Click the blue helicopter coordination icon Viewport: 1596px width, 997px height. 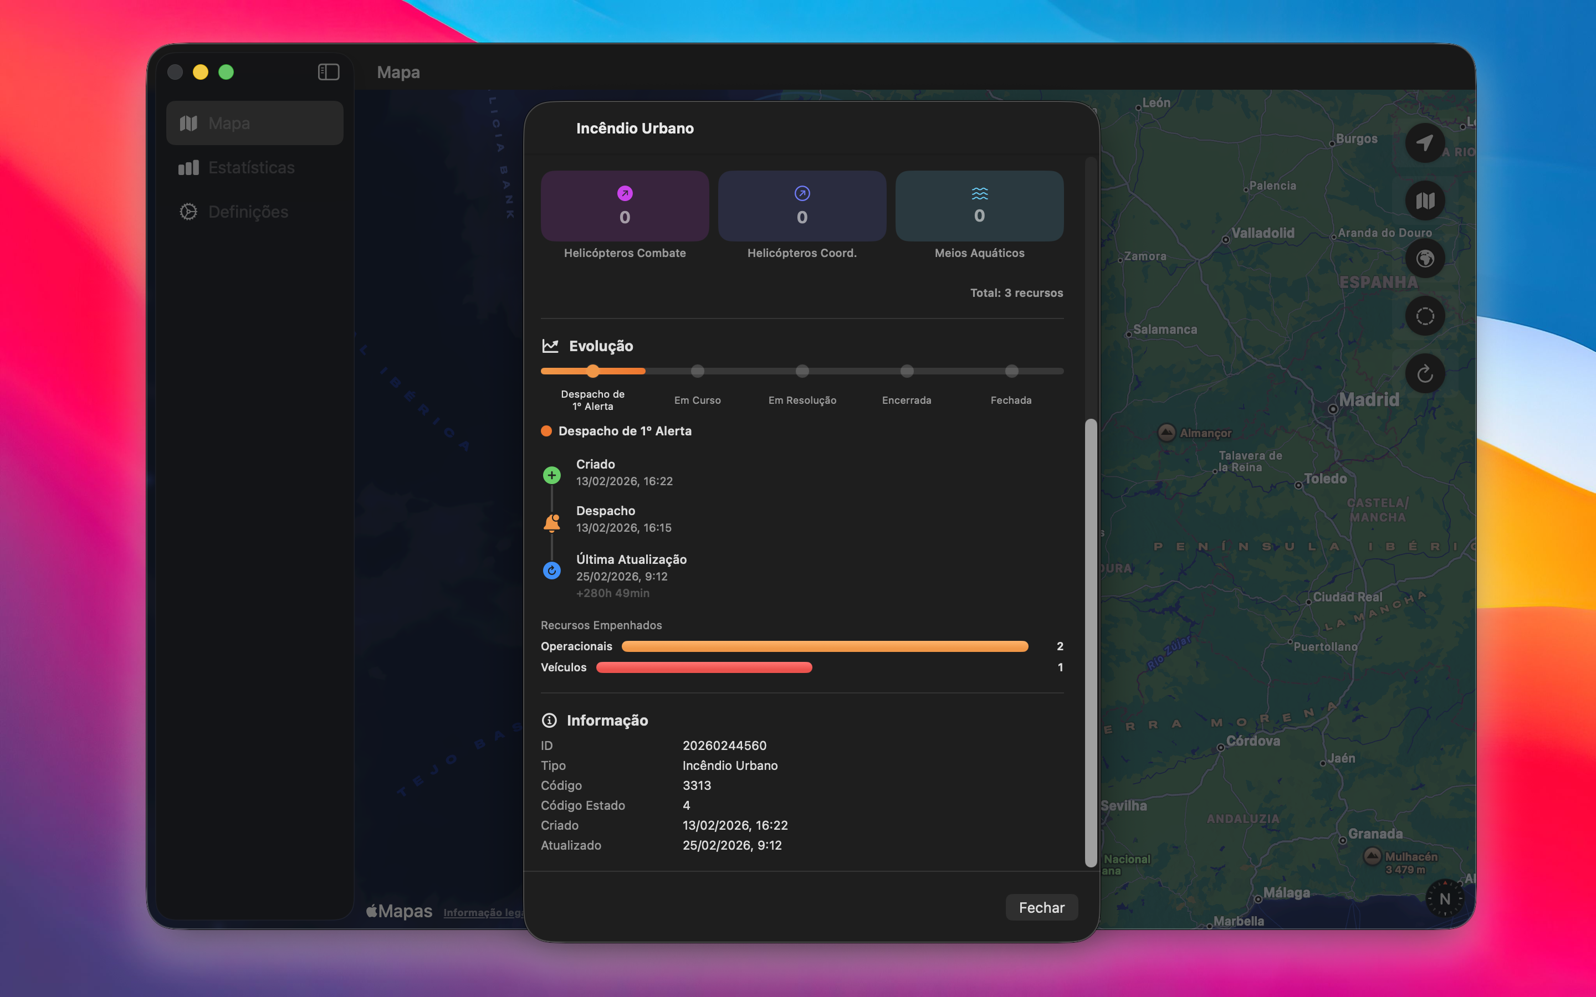point(802,193)
